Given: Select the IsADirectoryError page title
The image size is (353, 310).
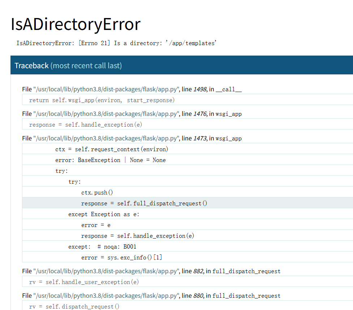Looking at the screenshot, I should [x=76, y=24].
